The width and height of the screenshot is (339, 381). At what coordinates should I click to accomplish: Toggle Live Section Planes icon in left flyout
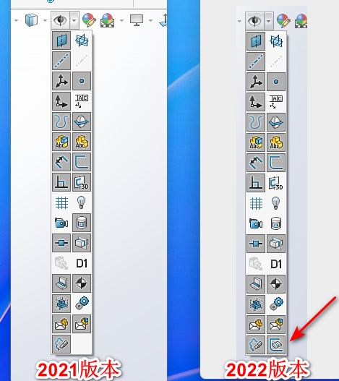pyautogui.click(x=82, y=243)
